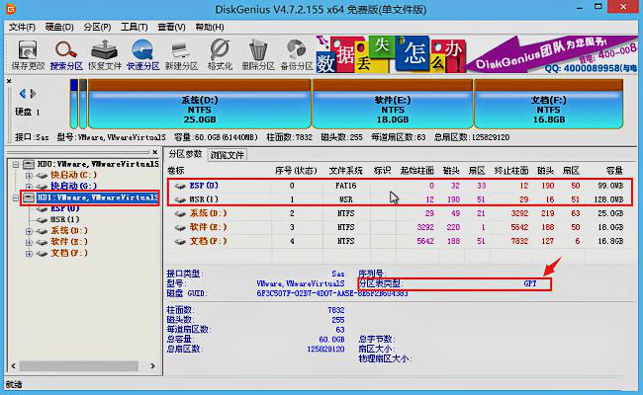
Task: Select 文档(F:) 16.8GB block in disk map
Action: 548,104
